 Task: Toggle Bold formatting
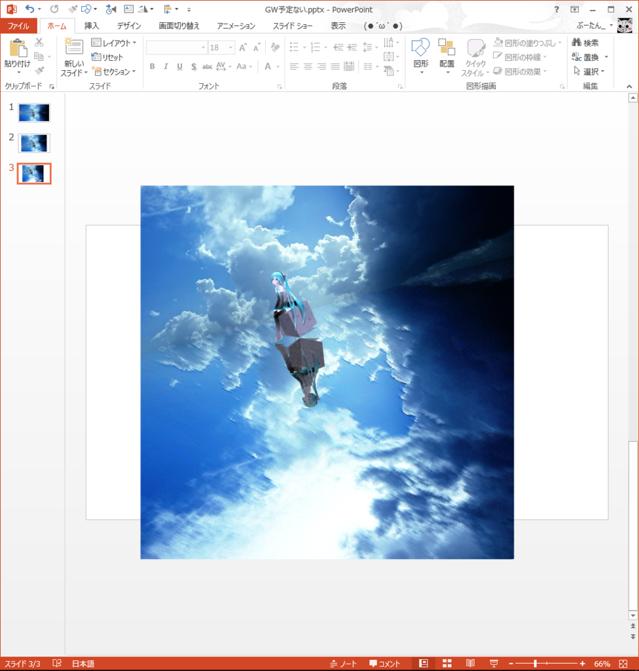(152, 66)
